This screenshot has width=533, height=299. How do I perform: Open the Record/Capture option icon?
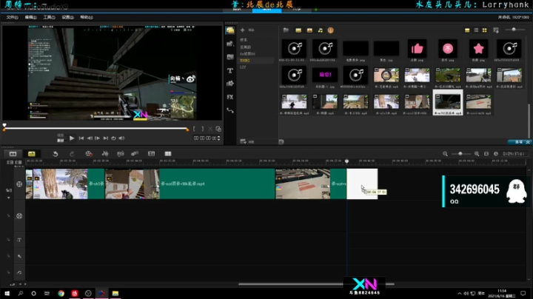click(x=89, y=154)
